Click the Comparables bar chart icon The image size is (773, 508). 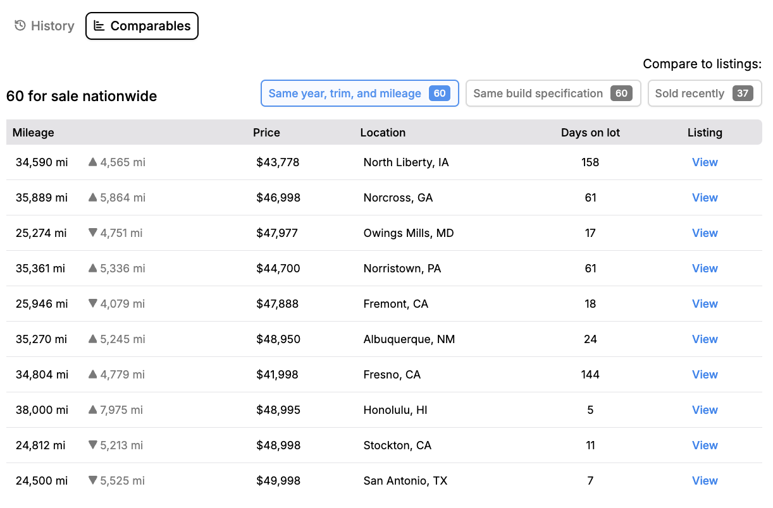pyautogui.click(x=99, y=26)
